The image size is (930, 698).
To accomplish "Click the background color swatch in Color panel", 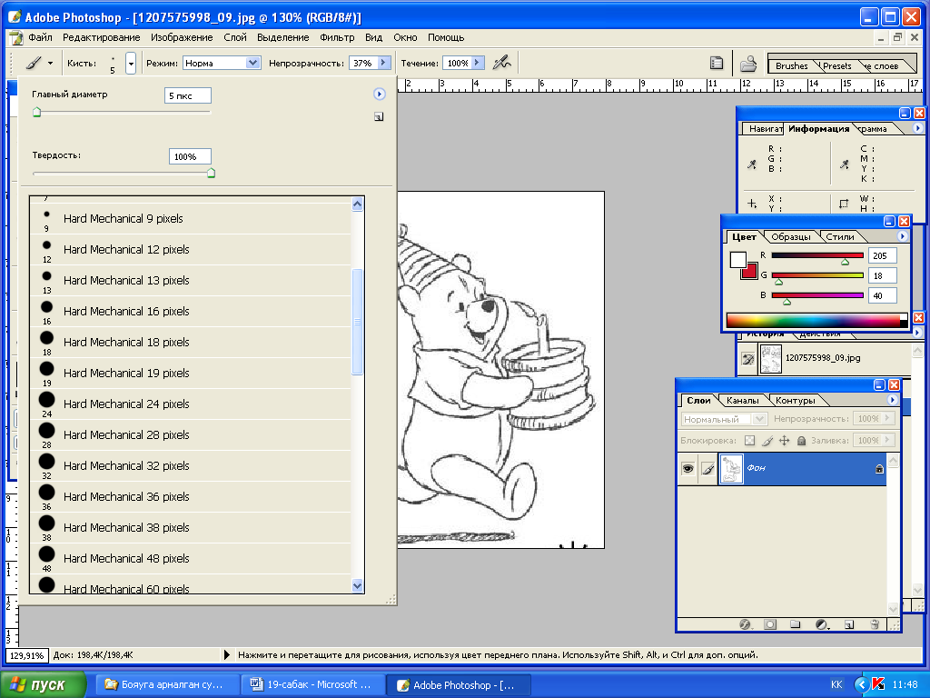I will [x=749, y=271].
